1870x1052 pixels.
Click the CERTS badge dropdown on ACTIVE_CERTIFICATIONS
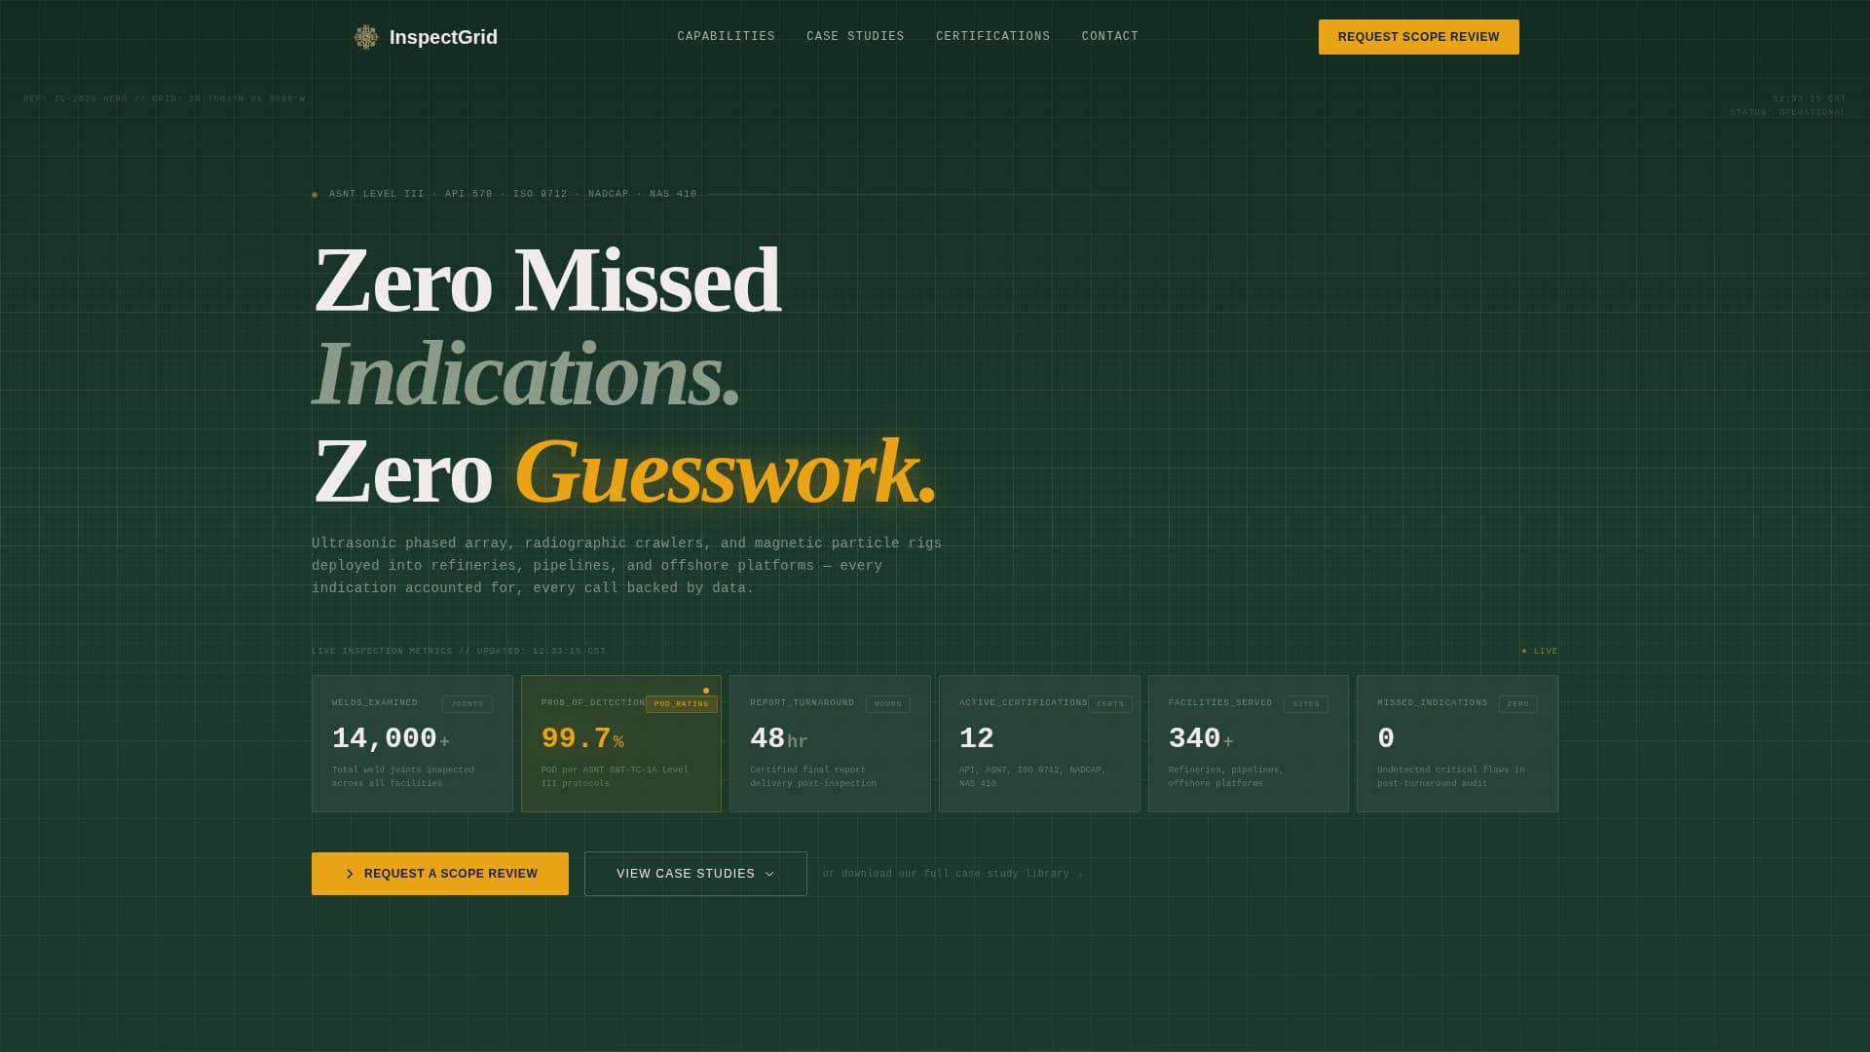coord(1110,703)
